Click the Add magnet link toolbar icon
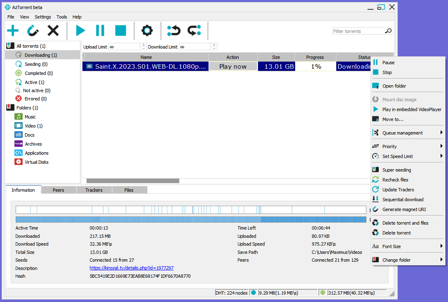The height and width of the screenshot is (302, 448). (33, 30)
